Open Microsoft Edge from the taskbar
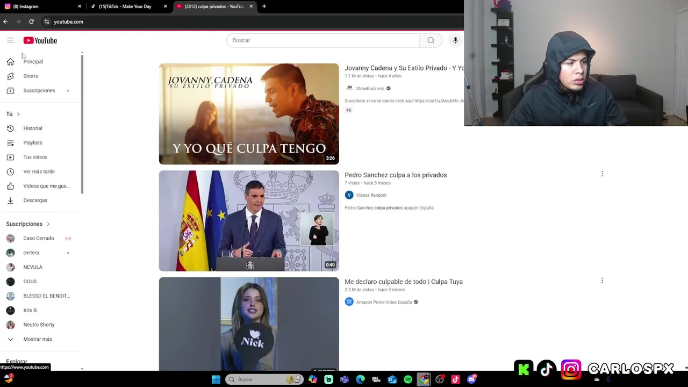This screenshot has height=387, width=688. point(360,379)
